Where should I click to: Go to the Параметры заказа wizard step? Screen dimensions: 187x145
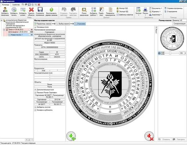pos(43,24)
